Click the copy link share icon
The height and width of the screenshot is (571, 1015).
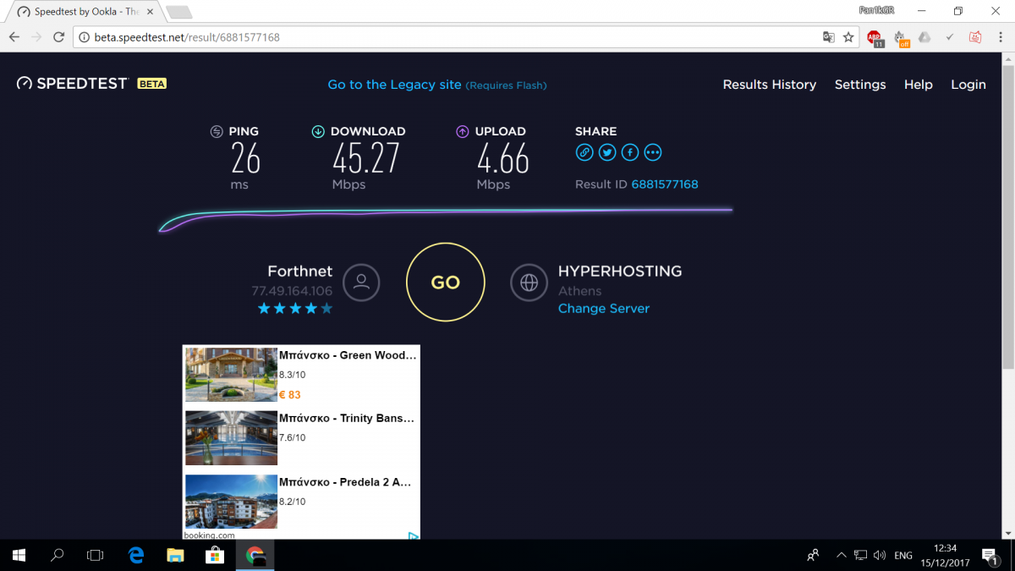584,152
